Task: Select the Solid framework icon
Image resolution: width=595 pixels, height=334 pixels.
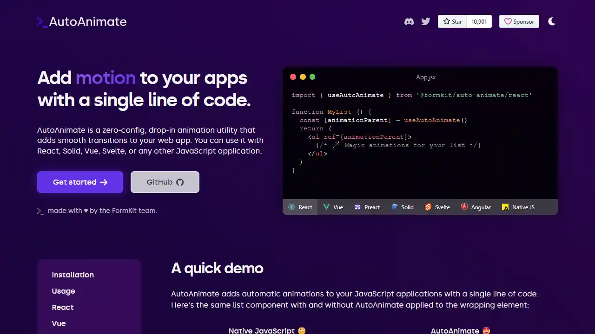Action: 395,207
